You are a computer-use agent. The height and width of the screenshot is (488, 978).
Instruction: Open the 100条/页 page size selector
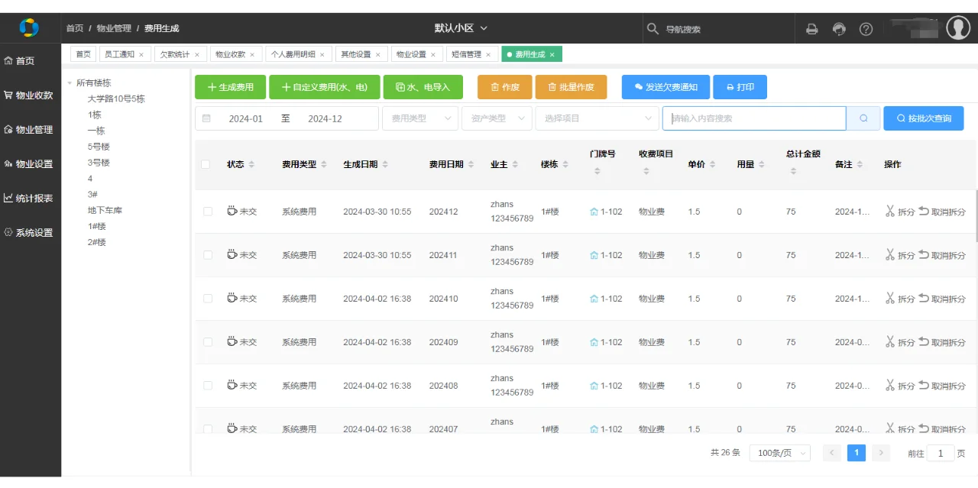[779, 452]
